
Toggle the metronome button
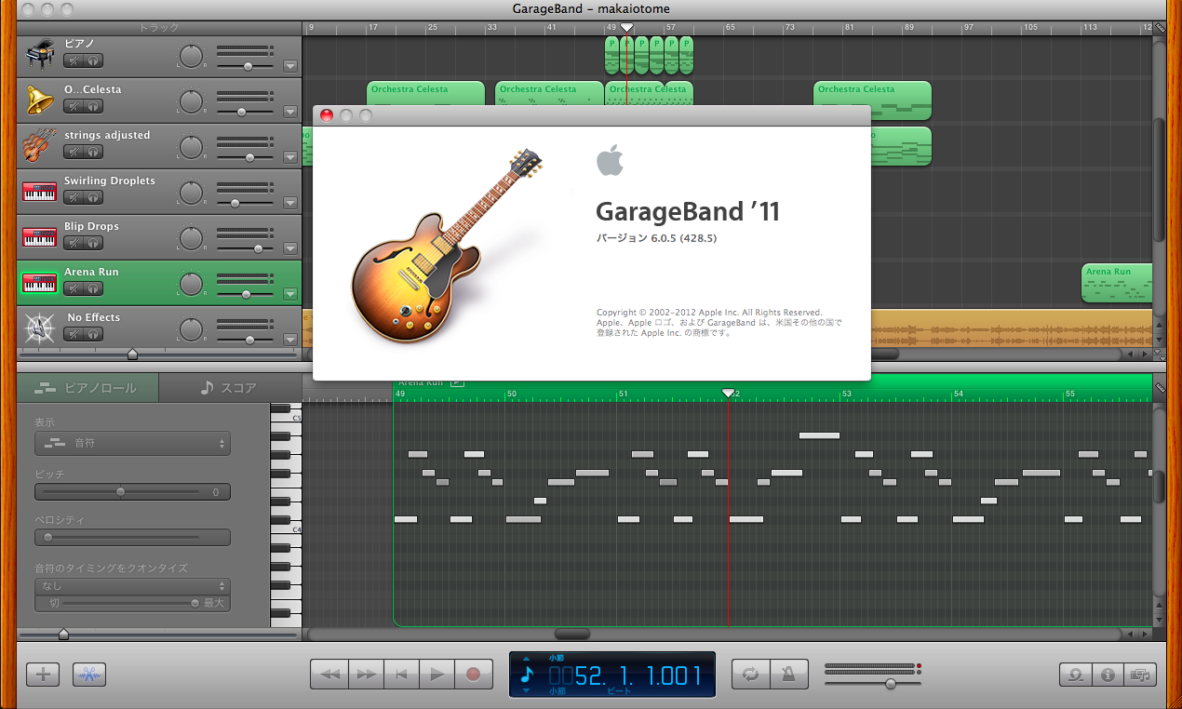pyautogui.click(x=788, y=675)
